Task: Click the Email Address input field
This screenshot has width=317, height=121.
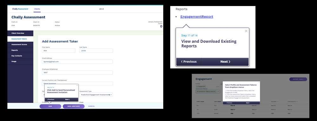Action: 77,62
